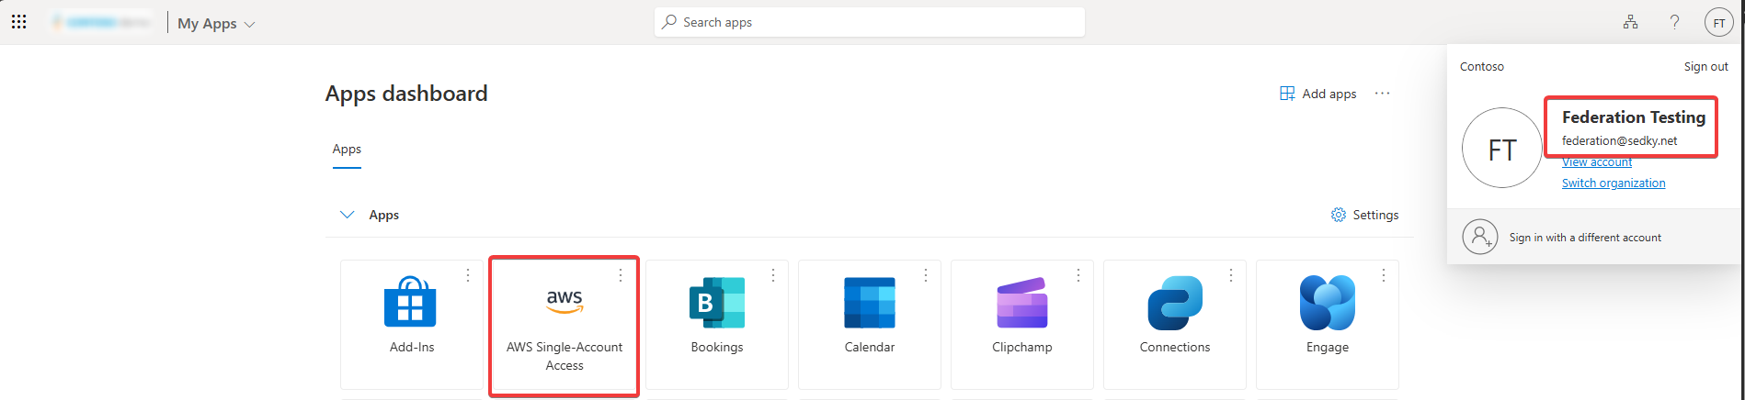This screenshot has width=1745, height=400.
Task: Open the My Apps dropdown
Action: pos(216,24)
